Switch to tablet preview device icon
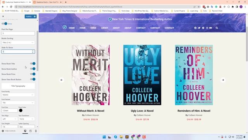 click(31, 131)
